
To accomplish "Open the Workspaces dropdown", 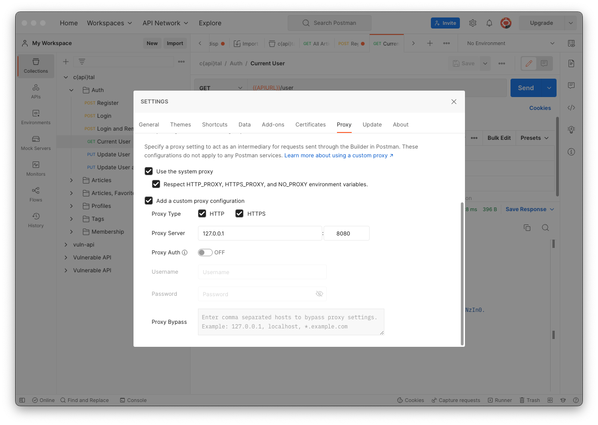I will point(110,23).
